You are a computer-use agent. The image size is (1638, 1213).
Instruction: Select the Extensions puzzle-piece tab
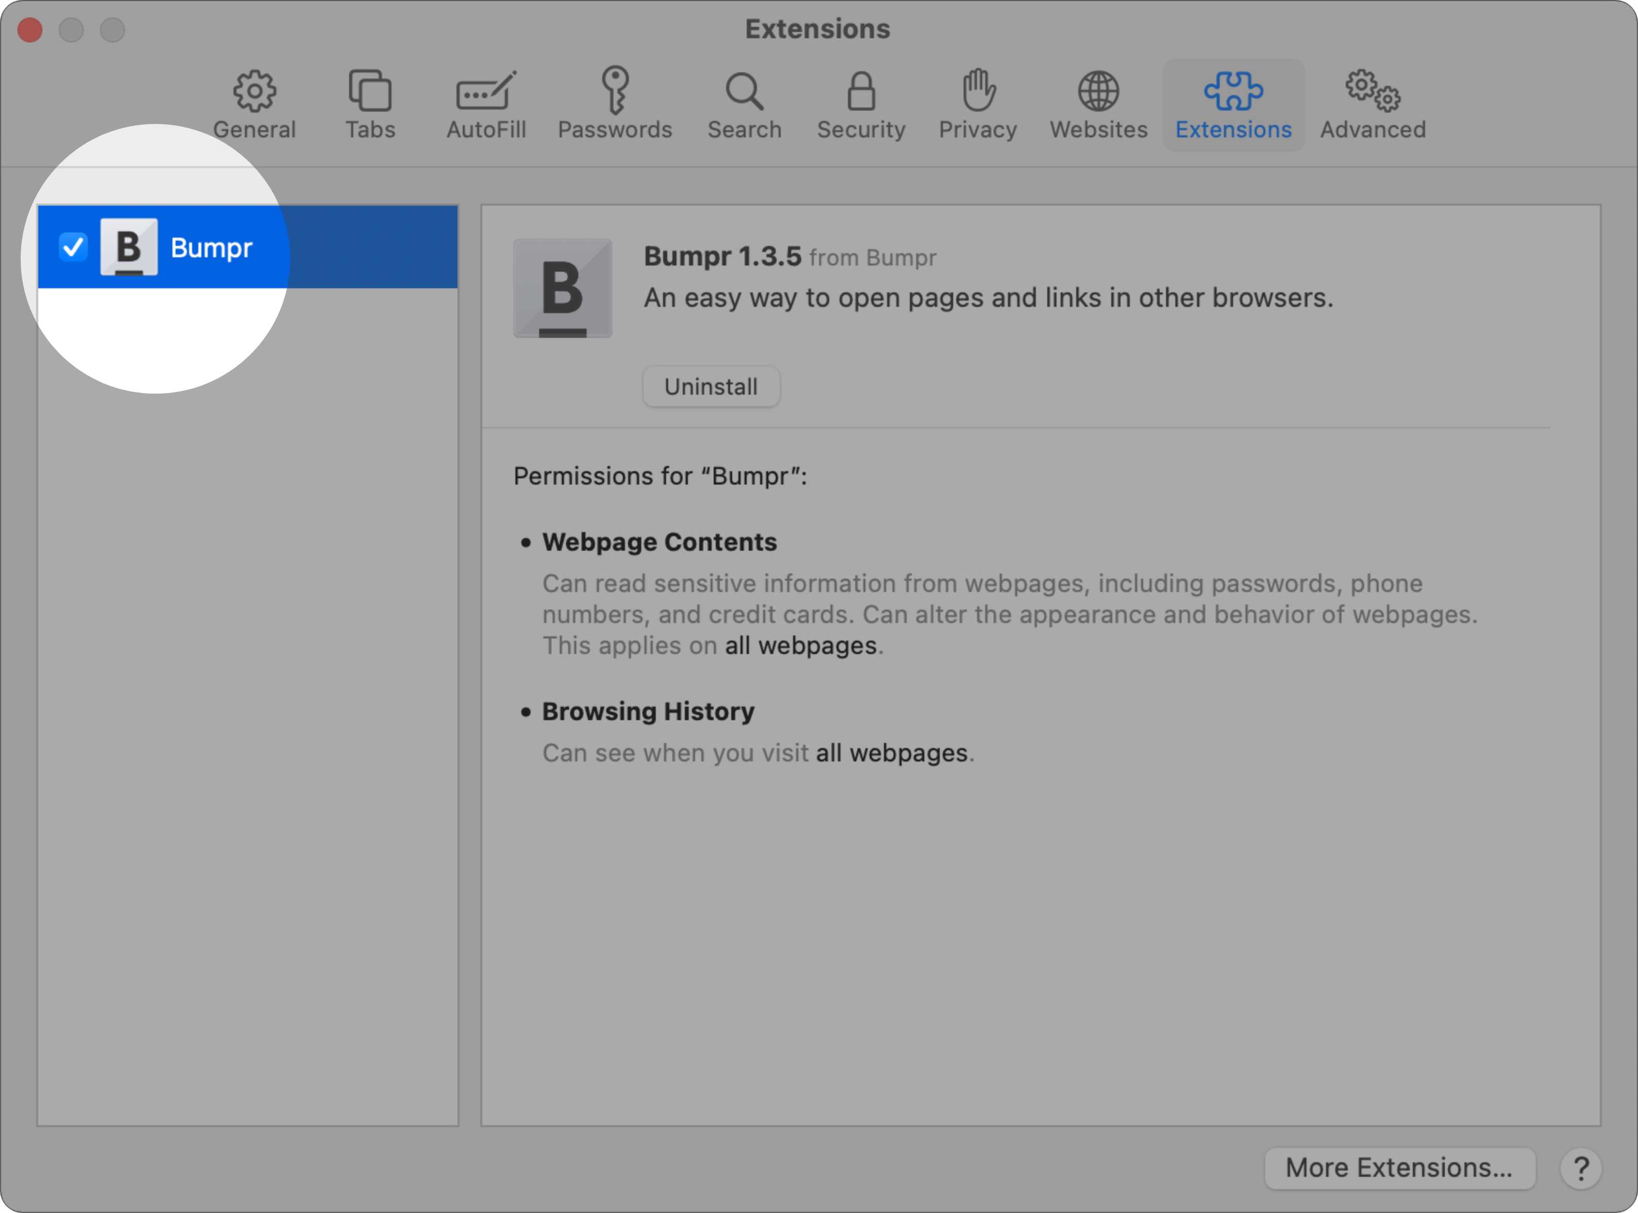(1233, 105)
